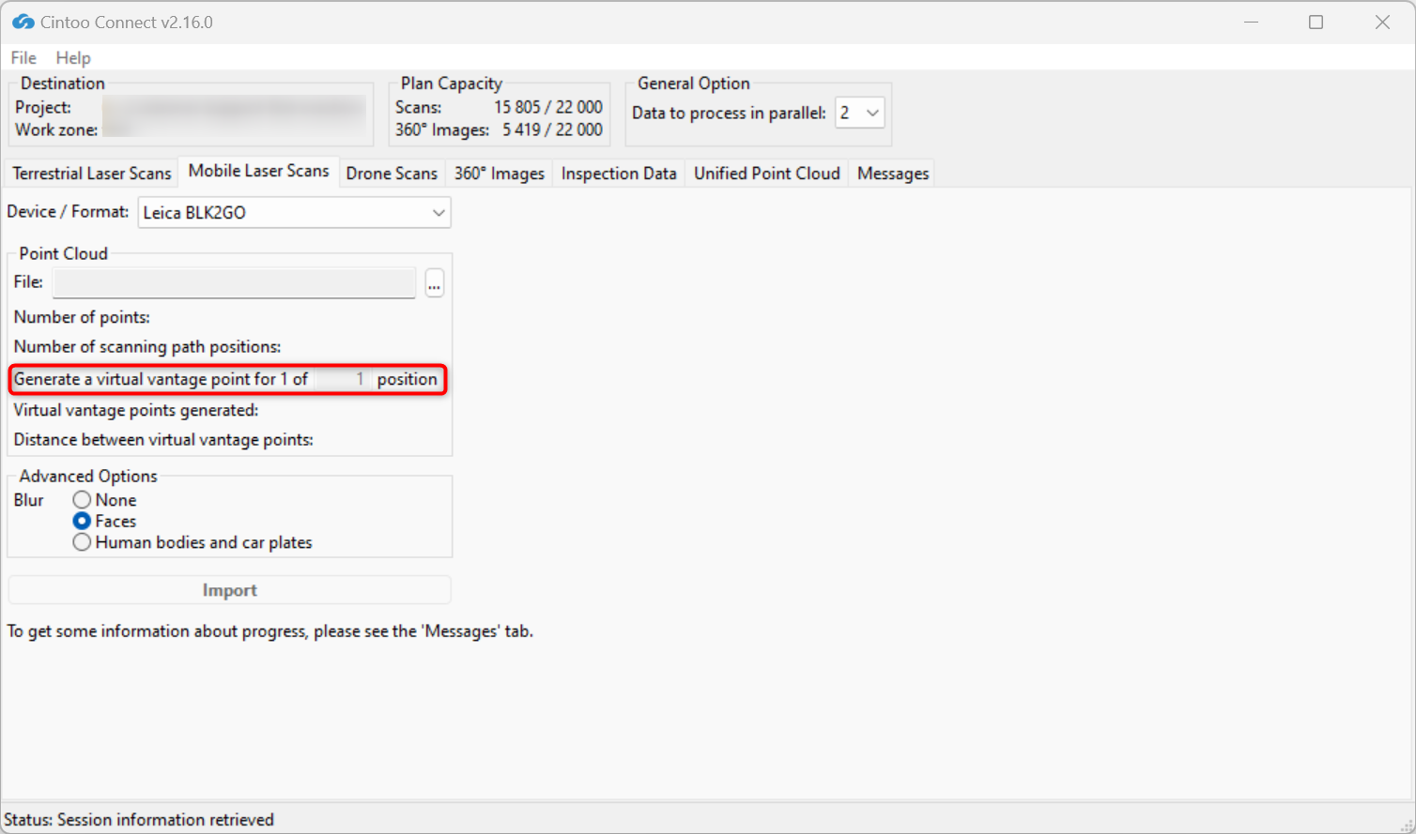Screen dimensions: 1416x834
Task: Click the 'Status: Session information retrieved' status text
Action: [139, 820]
